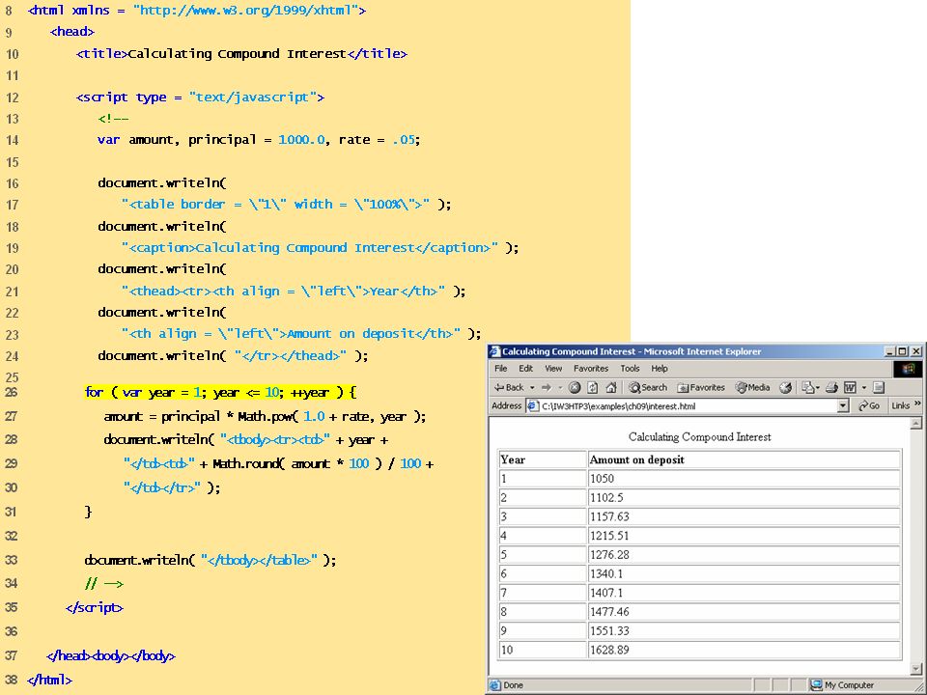The image size is (927, 695).
Task: Expand the Address bar dropdown list
Action: (843, 406)
